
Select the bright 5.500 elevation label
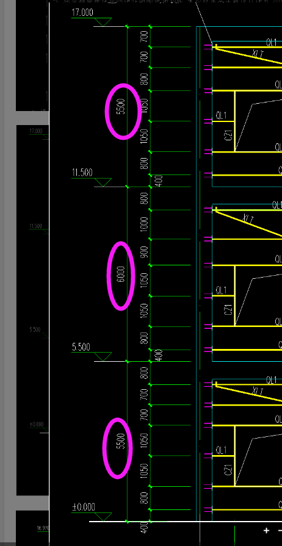(x=81, y=347)
